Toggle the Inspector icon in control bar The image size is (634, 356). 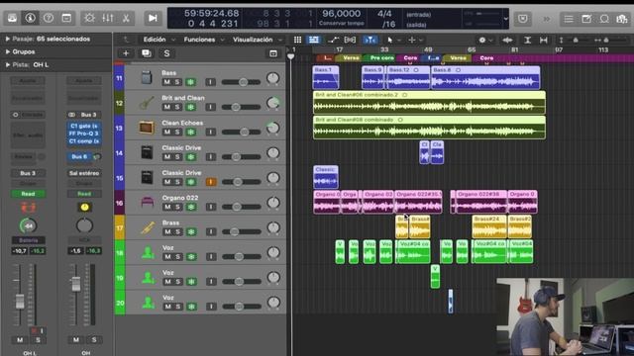[x=31, y=18]
